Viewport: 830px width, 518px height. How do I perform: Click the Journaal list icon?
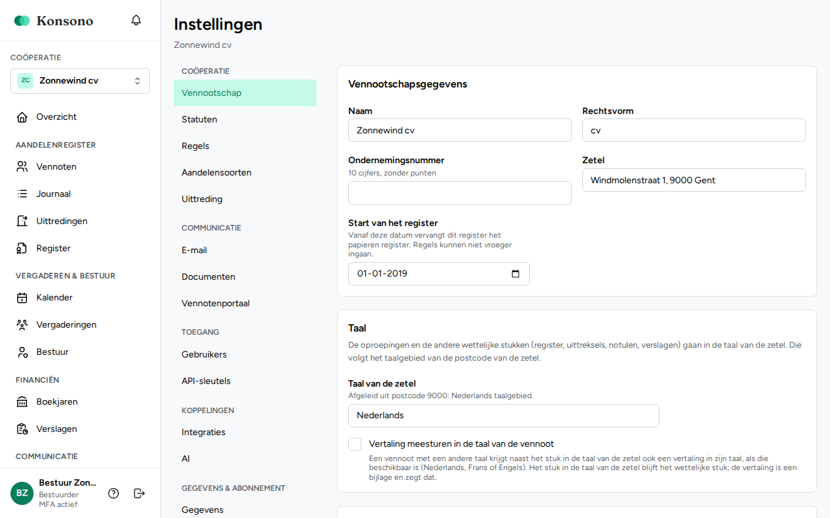point(22,194)
